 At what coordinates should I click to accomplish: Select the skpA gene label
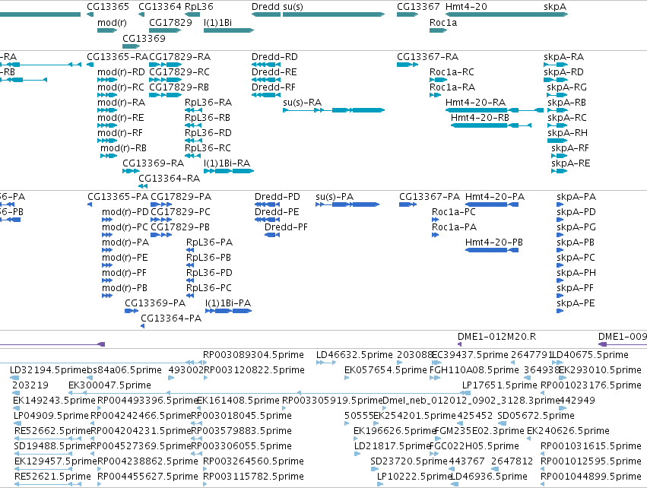click(555, 7)
